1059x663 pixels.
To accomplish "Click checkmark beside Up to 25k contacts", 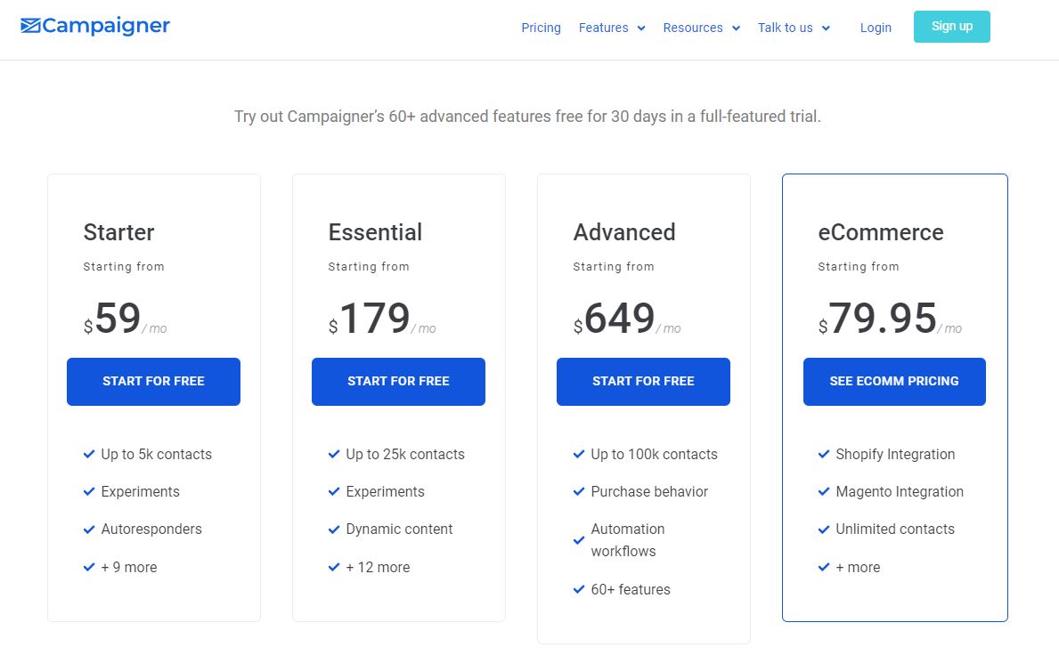I will (334, 455).
